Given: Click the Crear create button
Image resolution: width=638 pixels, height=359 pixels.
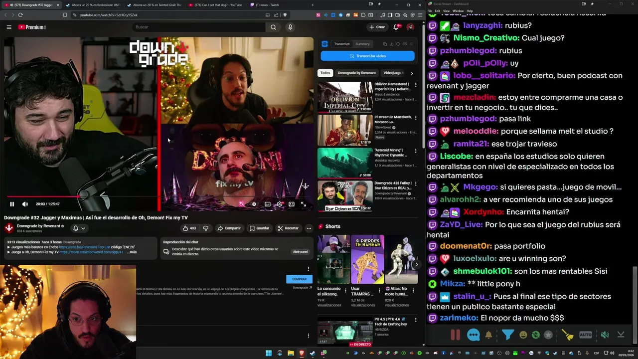Looking at the screenshot, I should 377,27.
